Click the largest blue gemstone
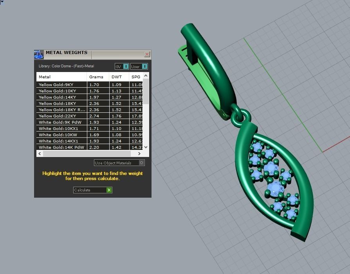 coord(276,189)
